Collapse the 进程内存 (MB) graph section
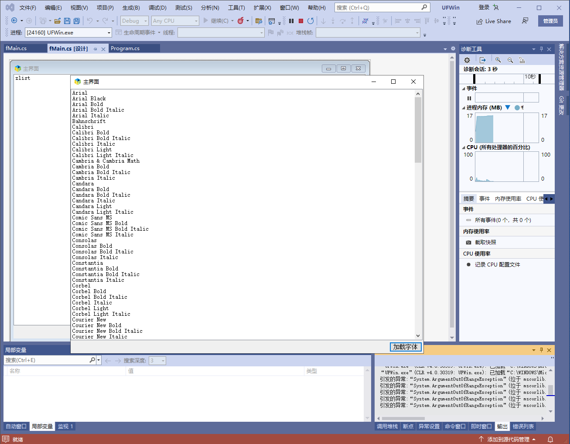The height and width of the screenshot is (444, 570). [464, 108]
